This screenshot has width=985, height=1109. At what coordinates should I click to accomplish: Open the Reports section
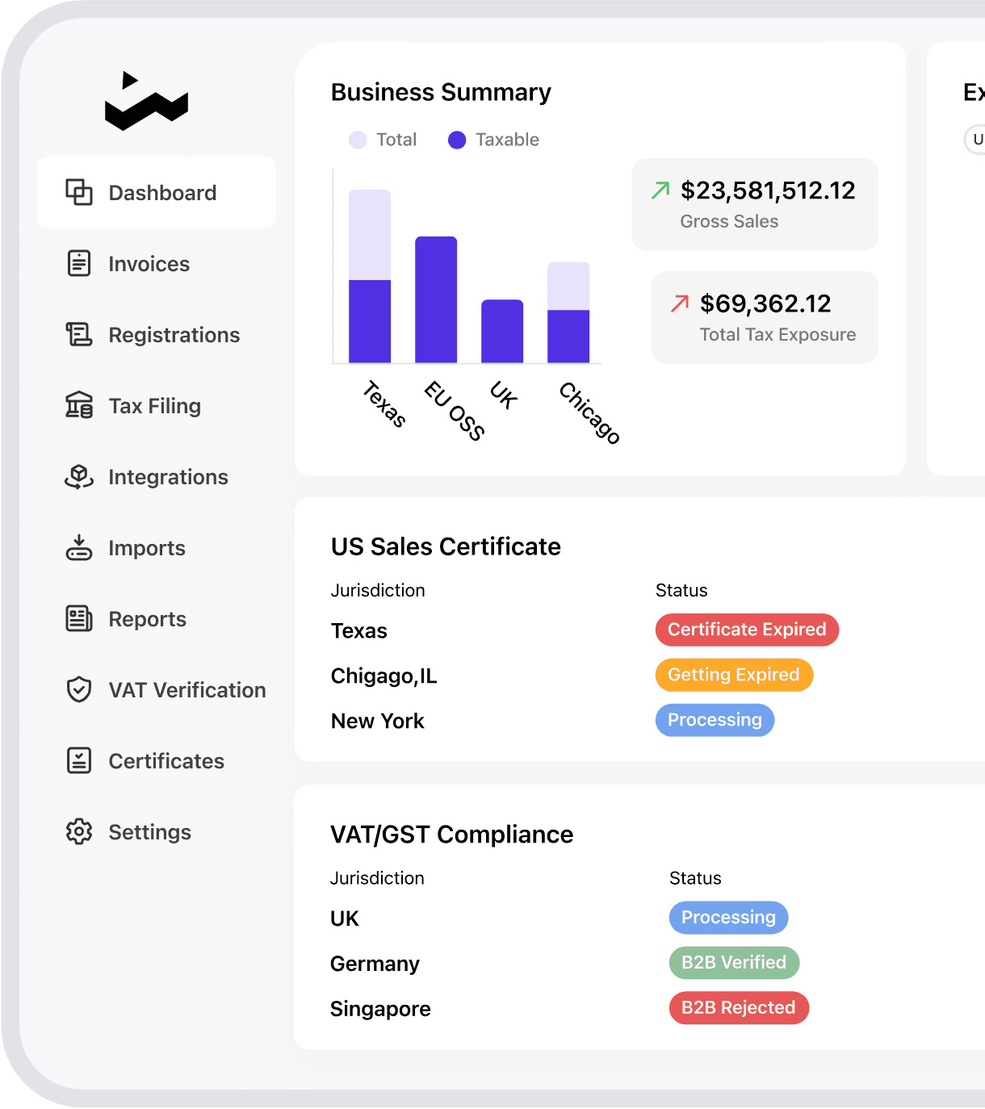click(157, 618)
